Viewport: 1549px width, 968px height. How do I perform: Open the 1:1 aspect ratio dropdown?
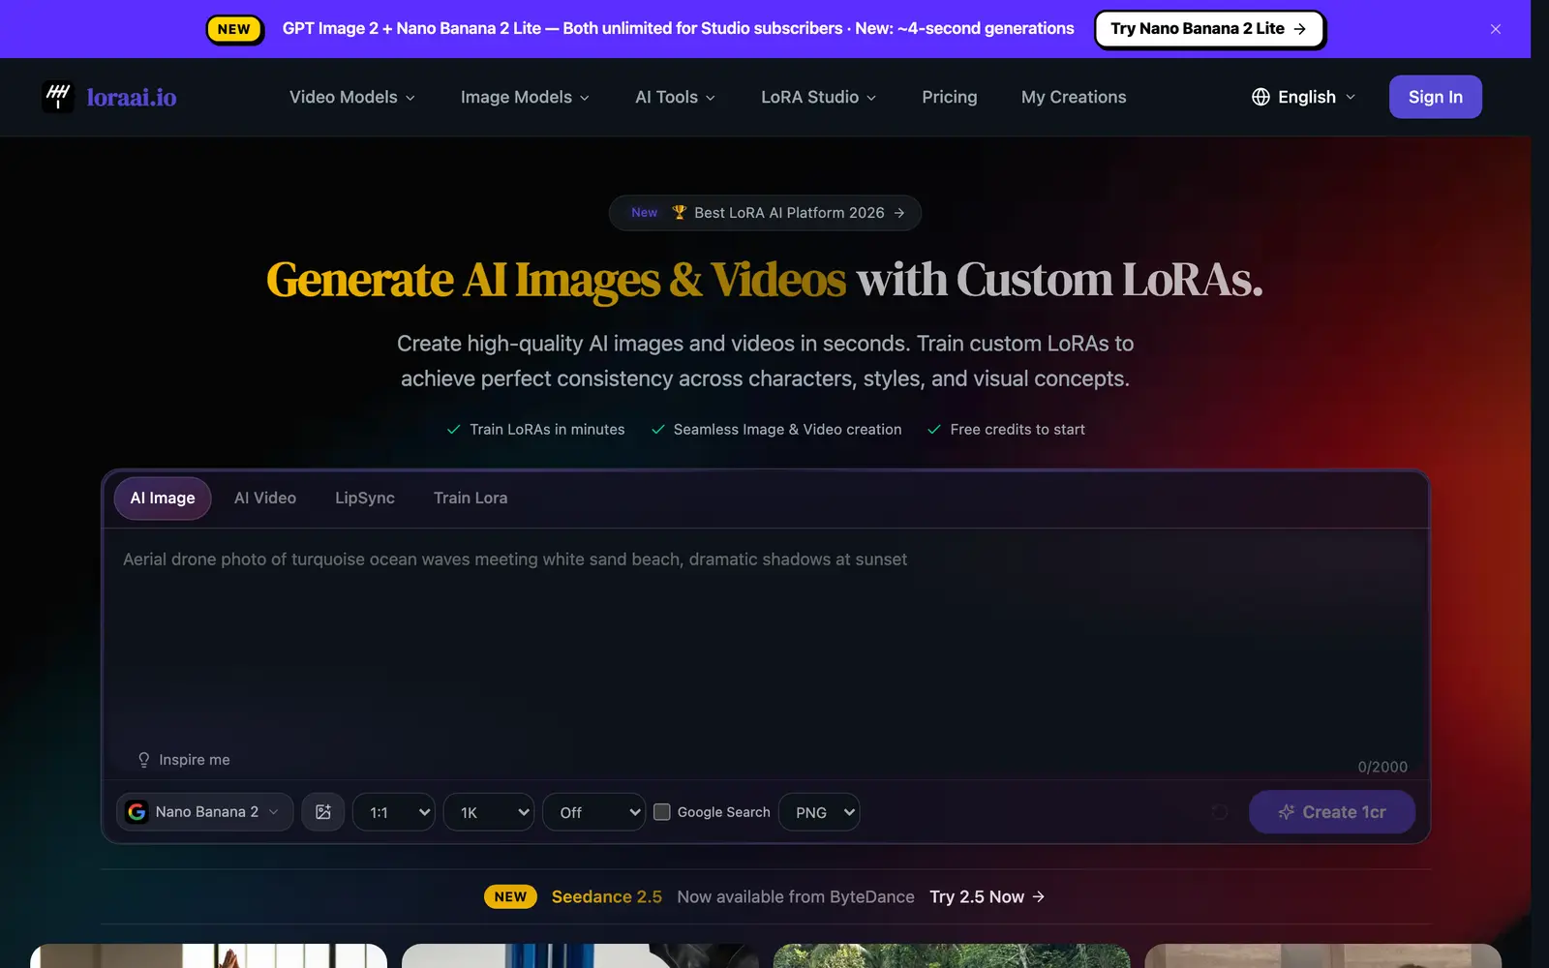point(394,812)
